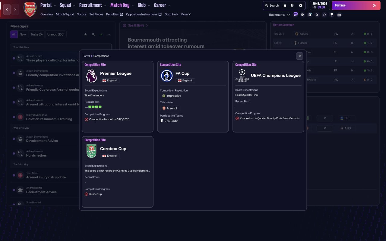Open the Penalties tab
The height and width of the screenshot is (241, 386).
(x=115, y=14)
